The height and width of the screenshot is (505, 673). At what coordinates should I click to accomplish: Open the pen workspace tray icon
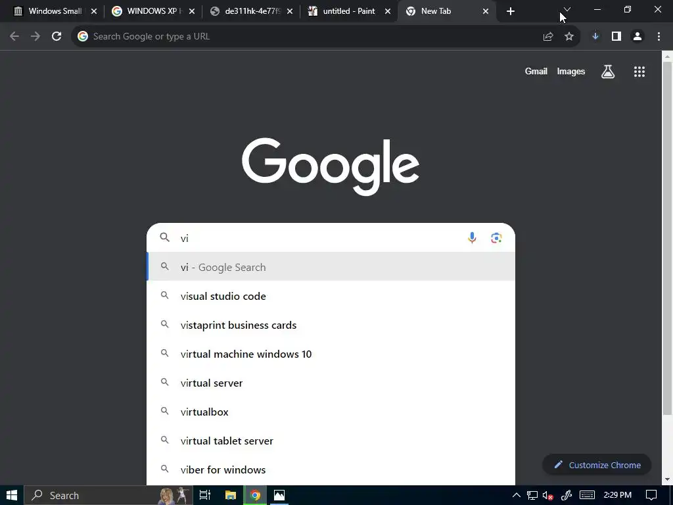point(567,495)
